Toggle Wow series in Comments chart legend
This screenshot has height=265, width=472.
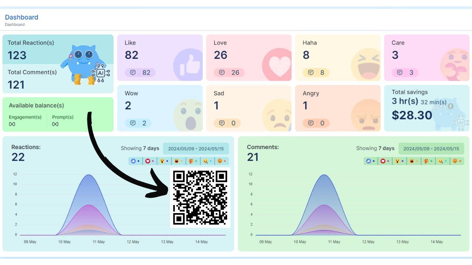pos(399,161)
